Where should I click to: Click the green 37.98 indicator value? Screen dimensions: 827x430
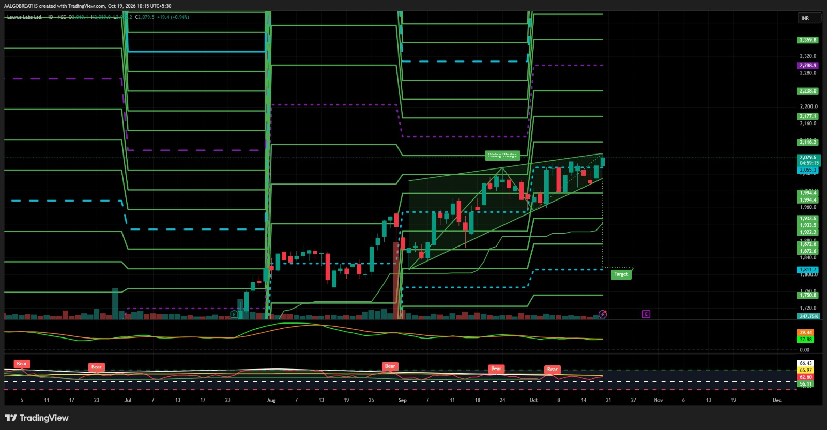[805, 340]
